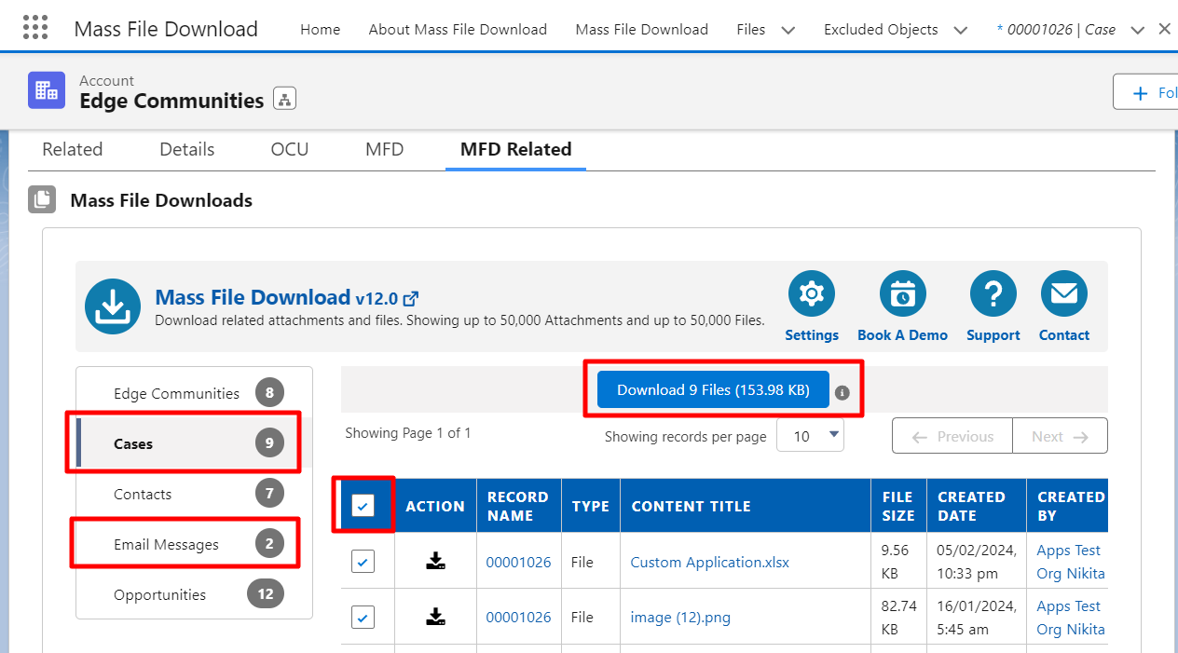Screen dimensions: 1178x653
Task: Open Excluded Objects nav item
Action: click(x=881, y=30)
